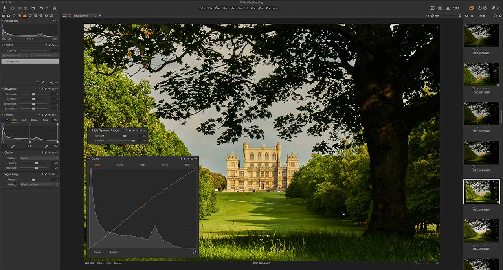Toggle proofing glasses icon

(456, 8)
